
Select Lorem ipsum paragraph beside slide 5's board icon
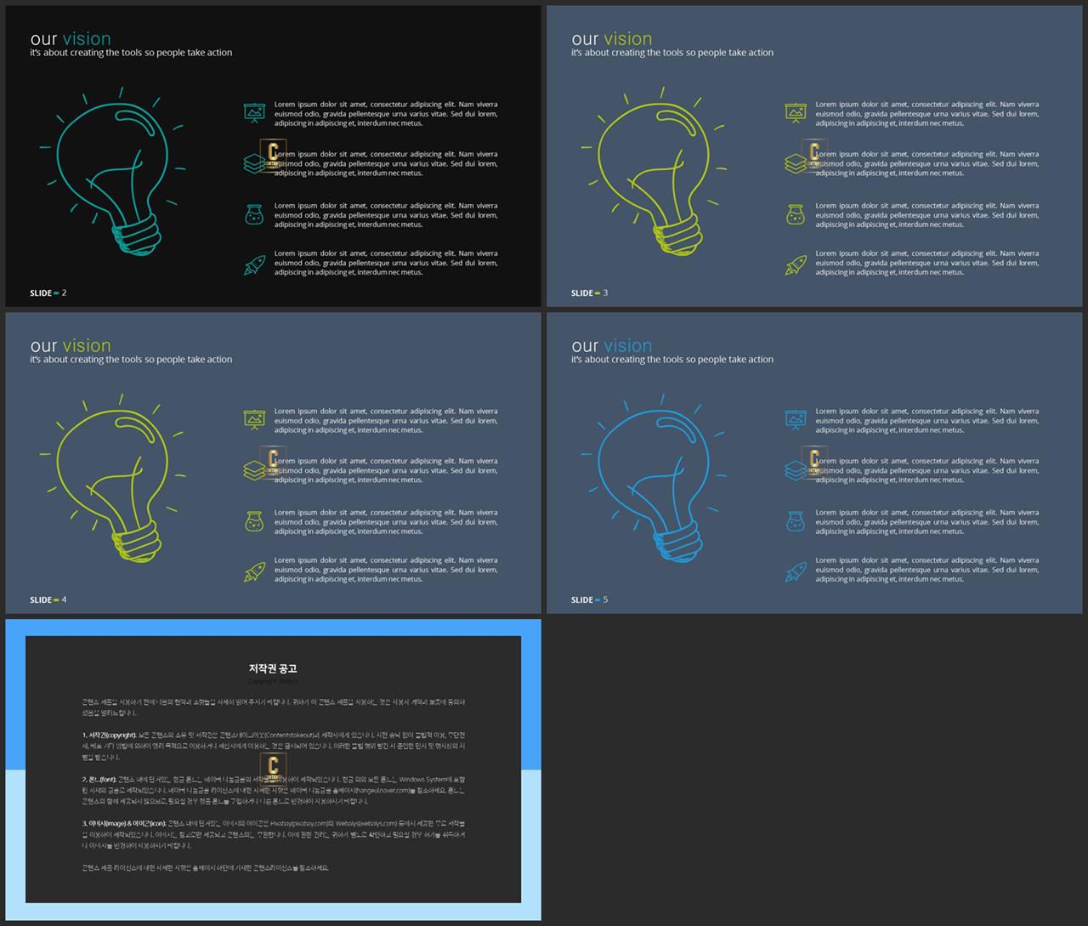pyautogui.click(x=927, y=421)
